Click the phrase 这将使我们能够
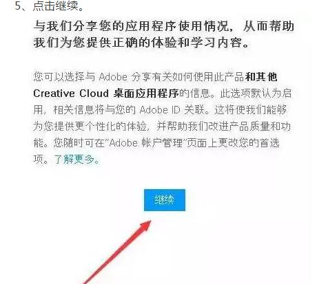Screen dimensions: 317x284 (250, 110)
